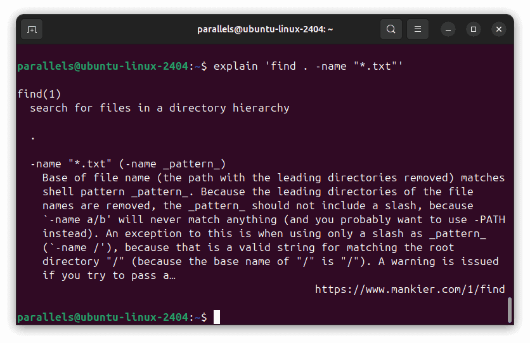Click the line starting 'instead). An exception'
This screenshot has width=530, height=343.
[x=264, y=233]
